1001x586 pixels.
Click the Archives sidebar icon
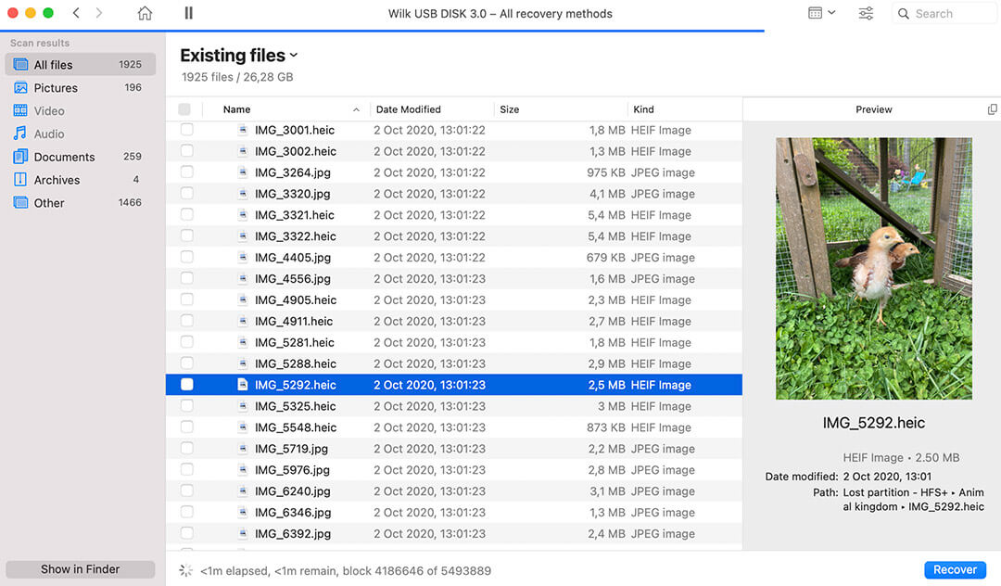click(x=20, y=179)
